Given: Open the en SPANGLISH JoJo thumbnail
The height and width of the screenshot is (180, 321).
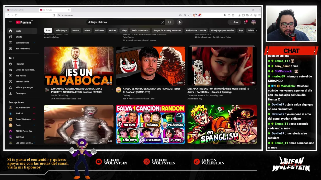Looking at the screenshot, I should [222, 124].
